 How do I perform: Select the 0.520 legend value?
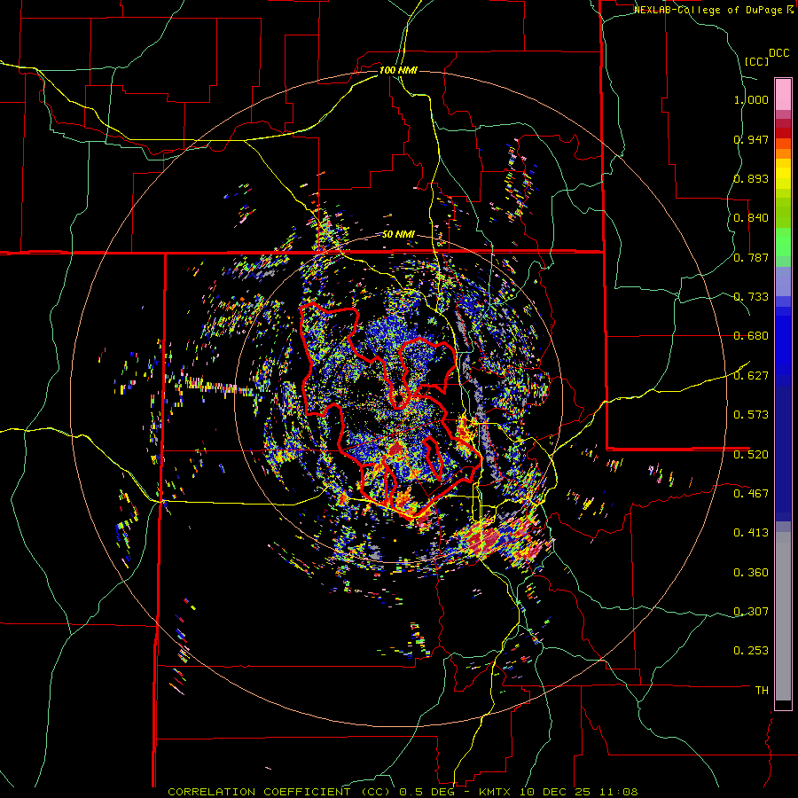[x=751, y=455]
